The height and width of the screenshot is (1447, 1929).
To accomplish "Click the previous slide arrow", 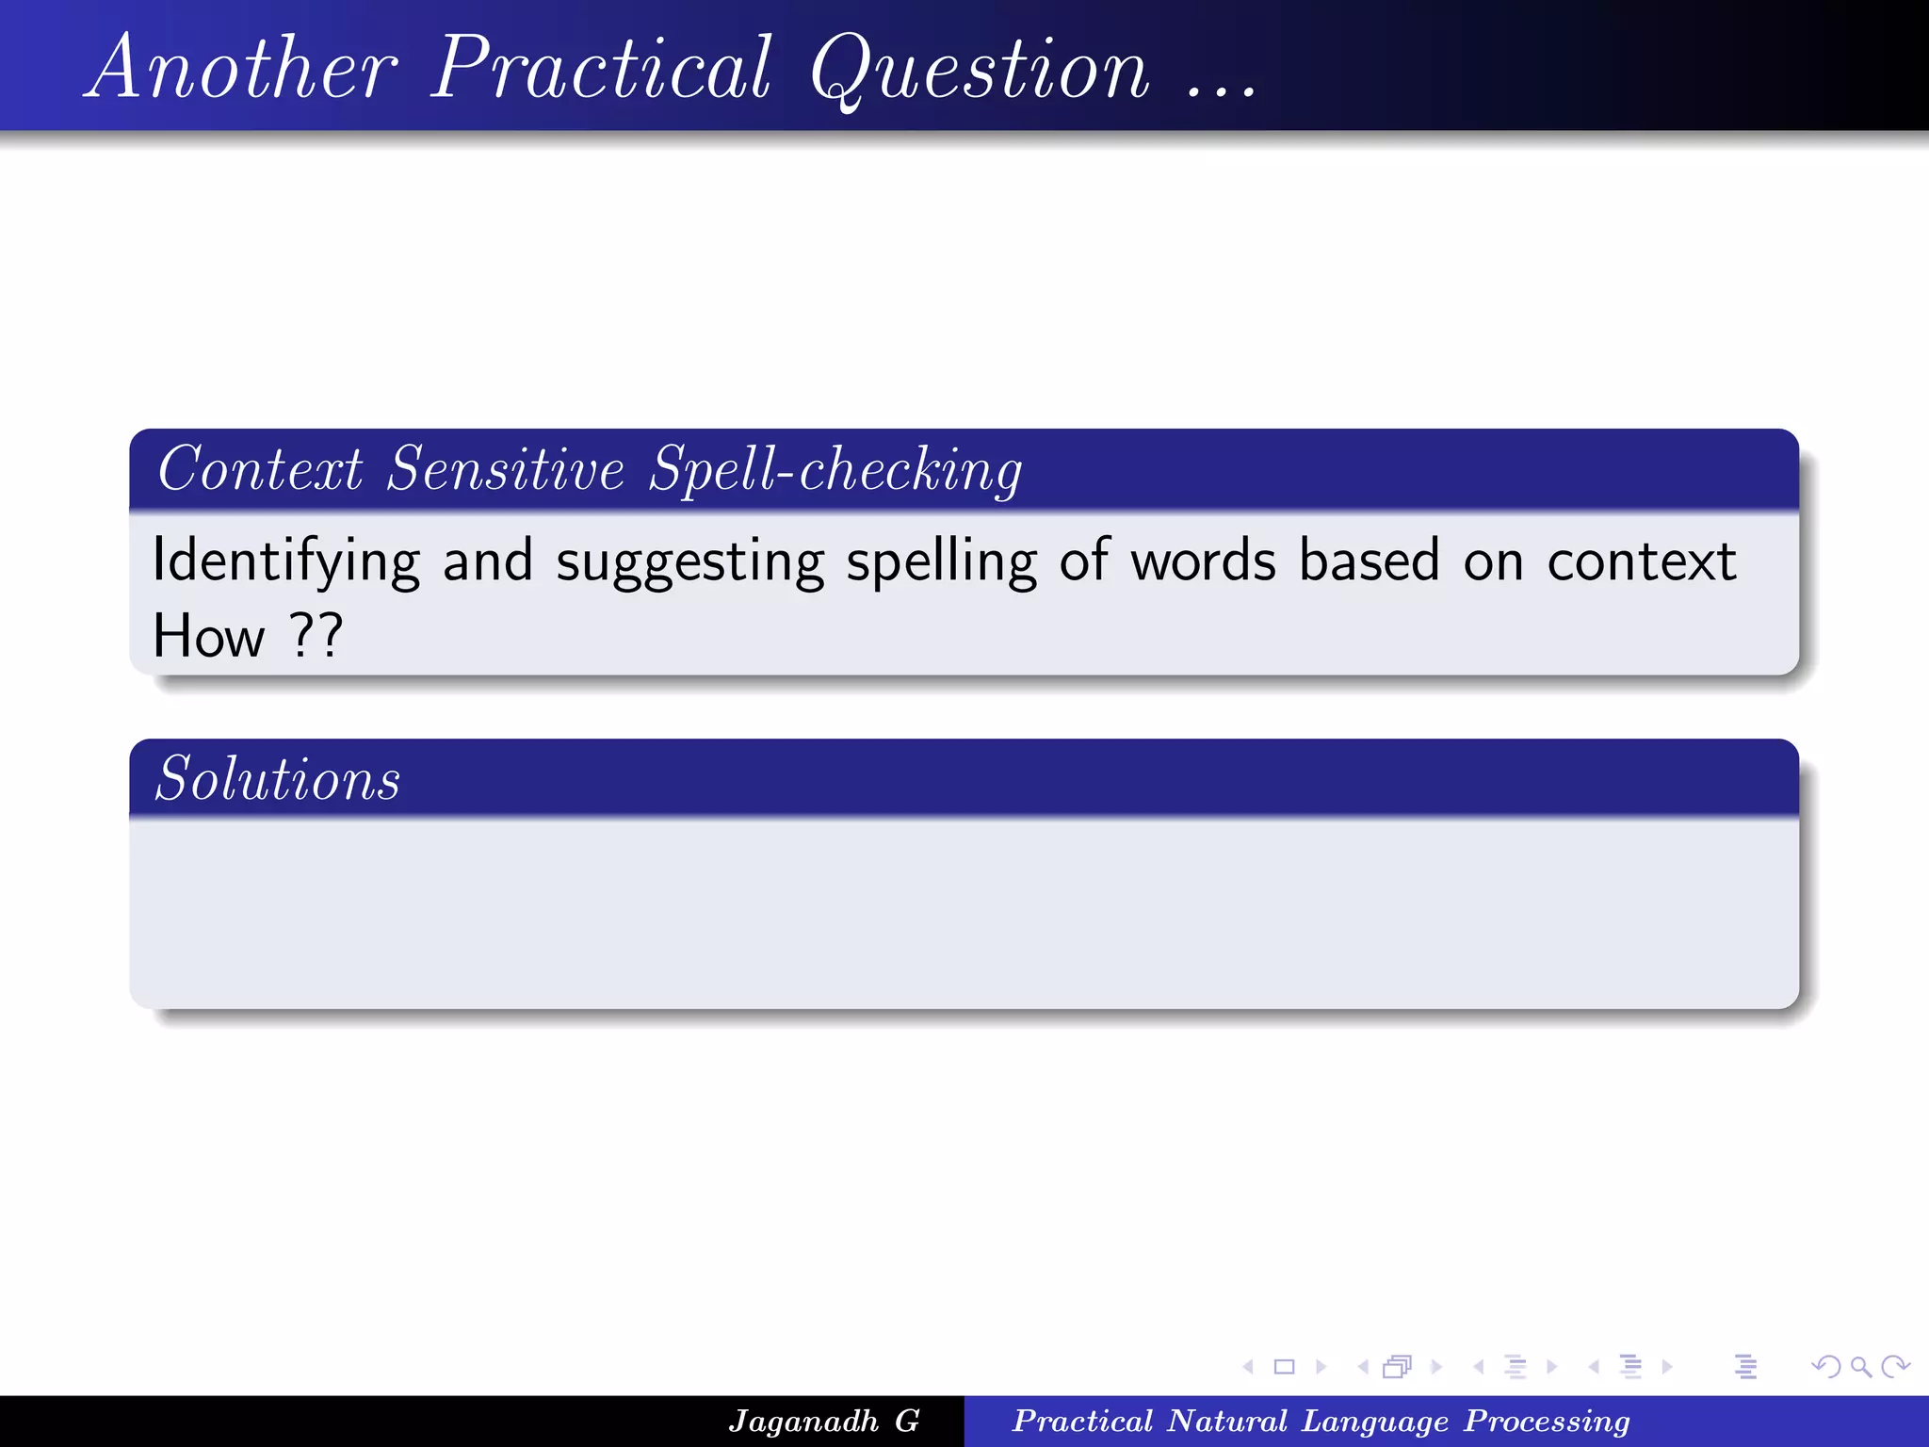I will [1248, 1367].
